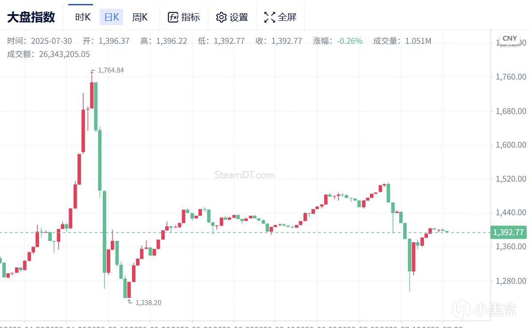
Task: Enter fullscreen with the 全屏 icon
Action: 269,17
